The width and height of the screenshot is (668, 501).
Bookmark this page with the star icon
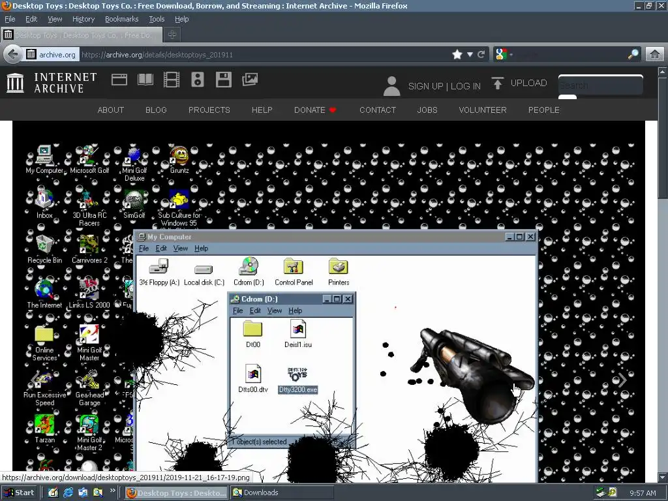[x=457, y=55]
